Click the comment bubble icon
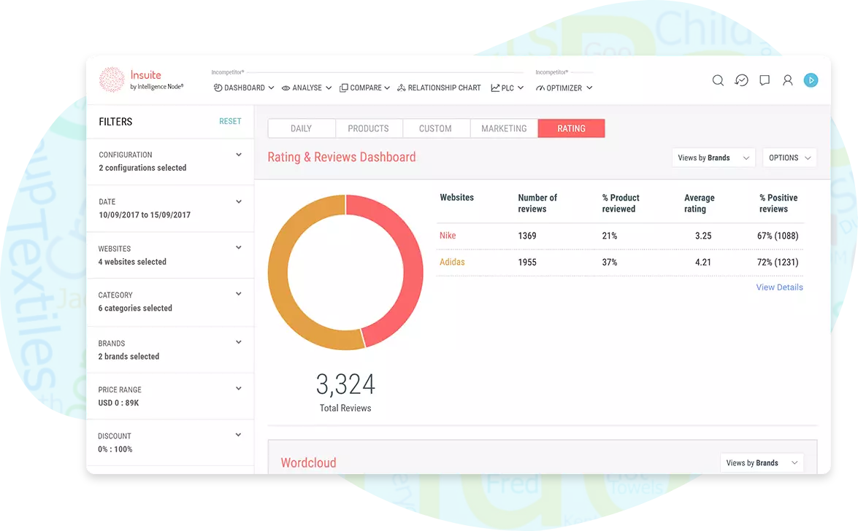The width and height of the screenshot is (858, 531). 765,80
